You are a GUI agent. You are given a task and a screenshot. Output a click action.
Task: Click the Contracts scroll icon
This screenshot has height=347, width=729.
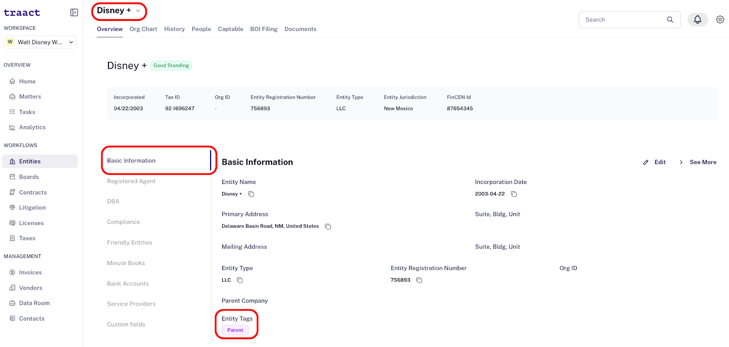click(12, 193)
